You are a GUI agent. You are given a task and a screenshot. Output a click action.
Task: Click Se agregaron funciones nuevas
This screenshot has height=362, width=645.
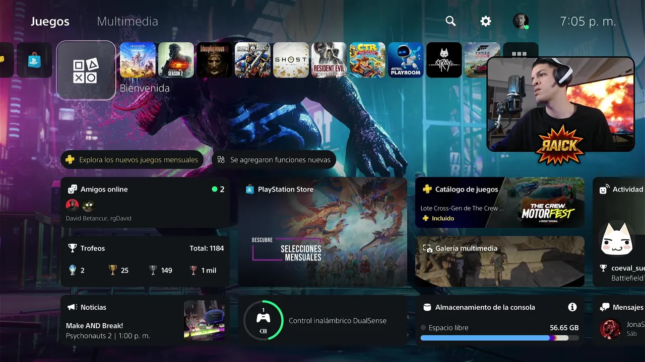[x=274, y=160]
